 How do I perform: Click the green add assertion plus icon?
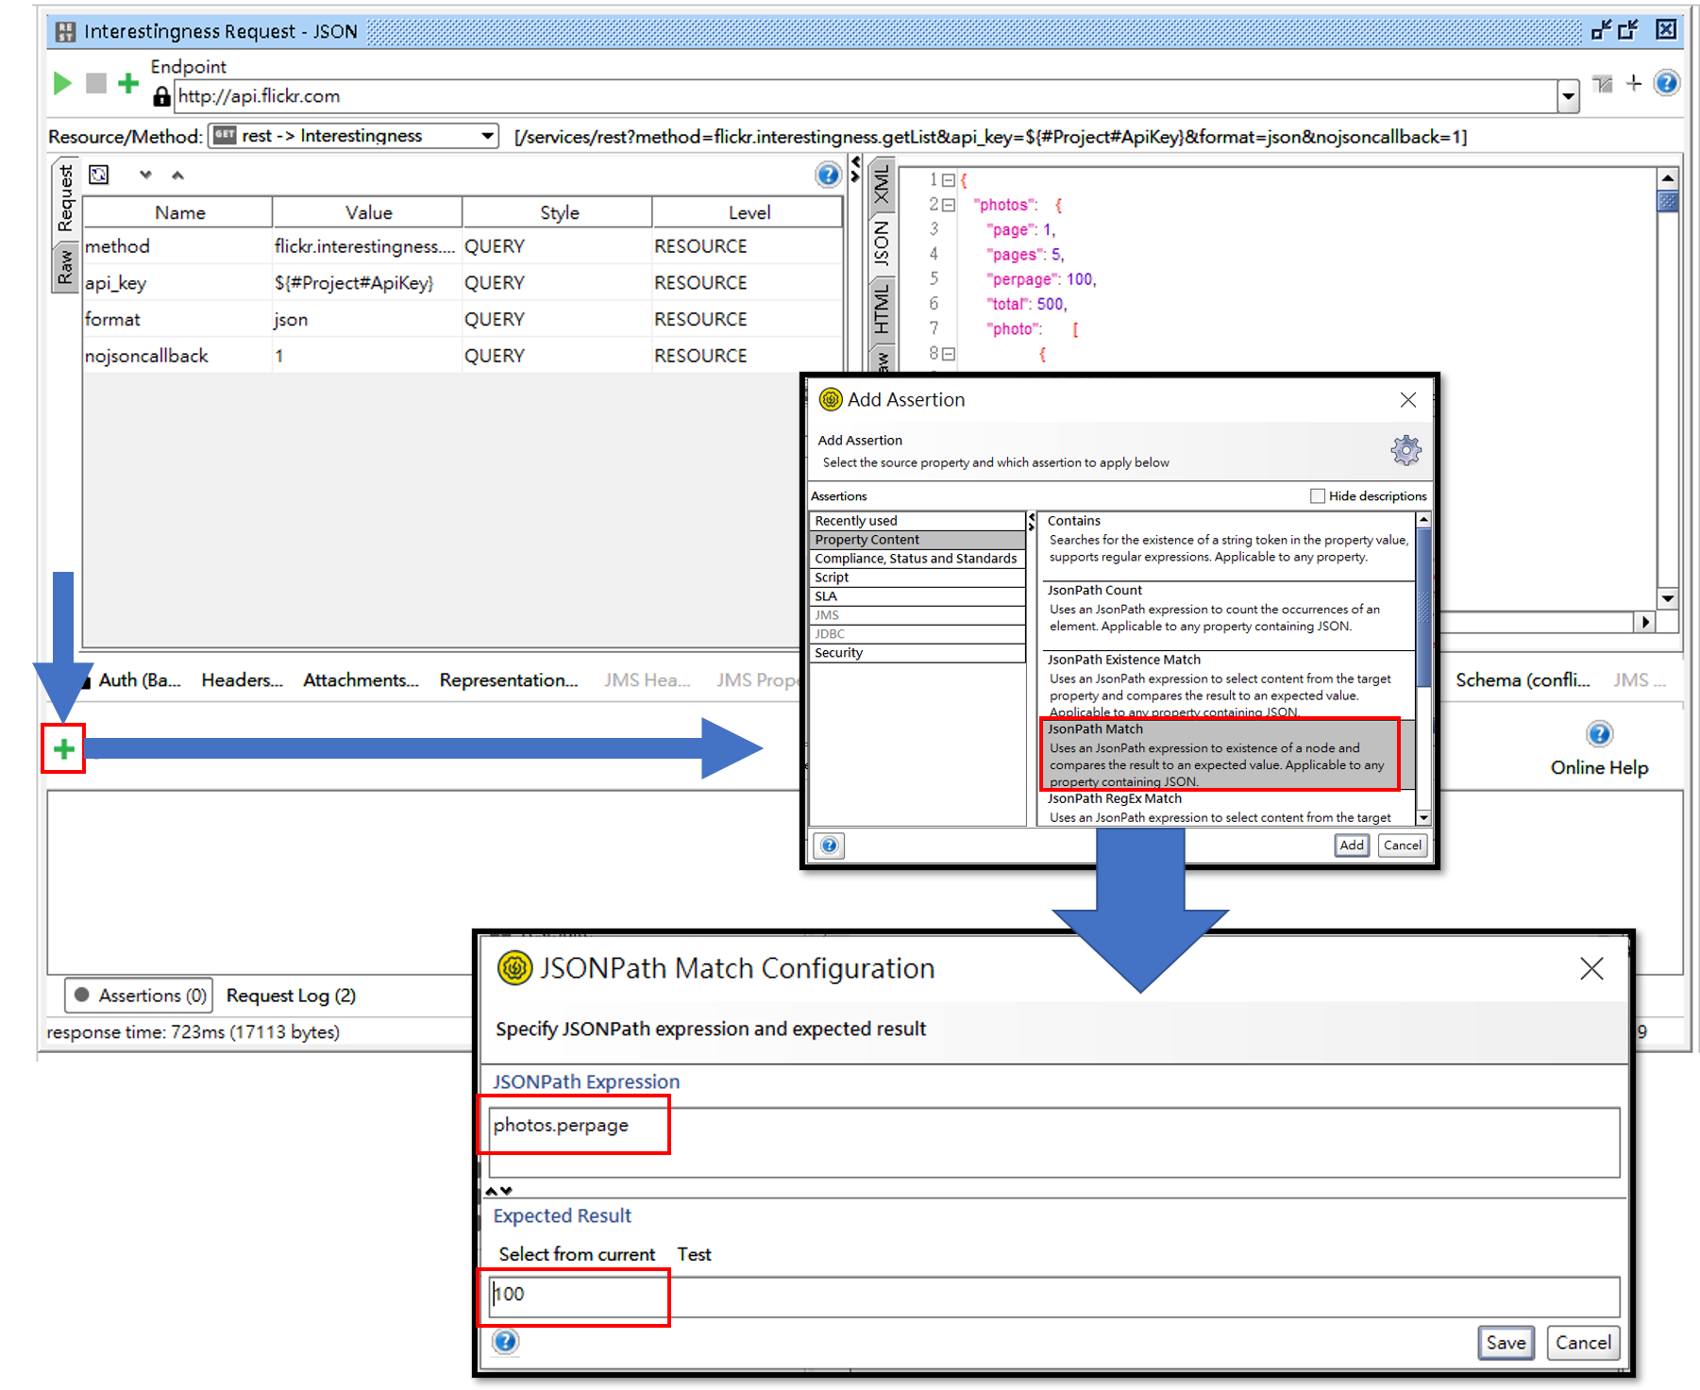[x=63, y=749]
